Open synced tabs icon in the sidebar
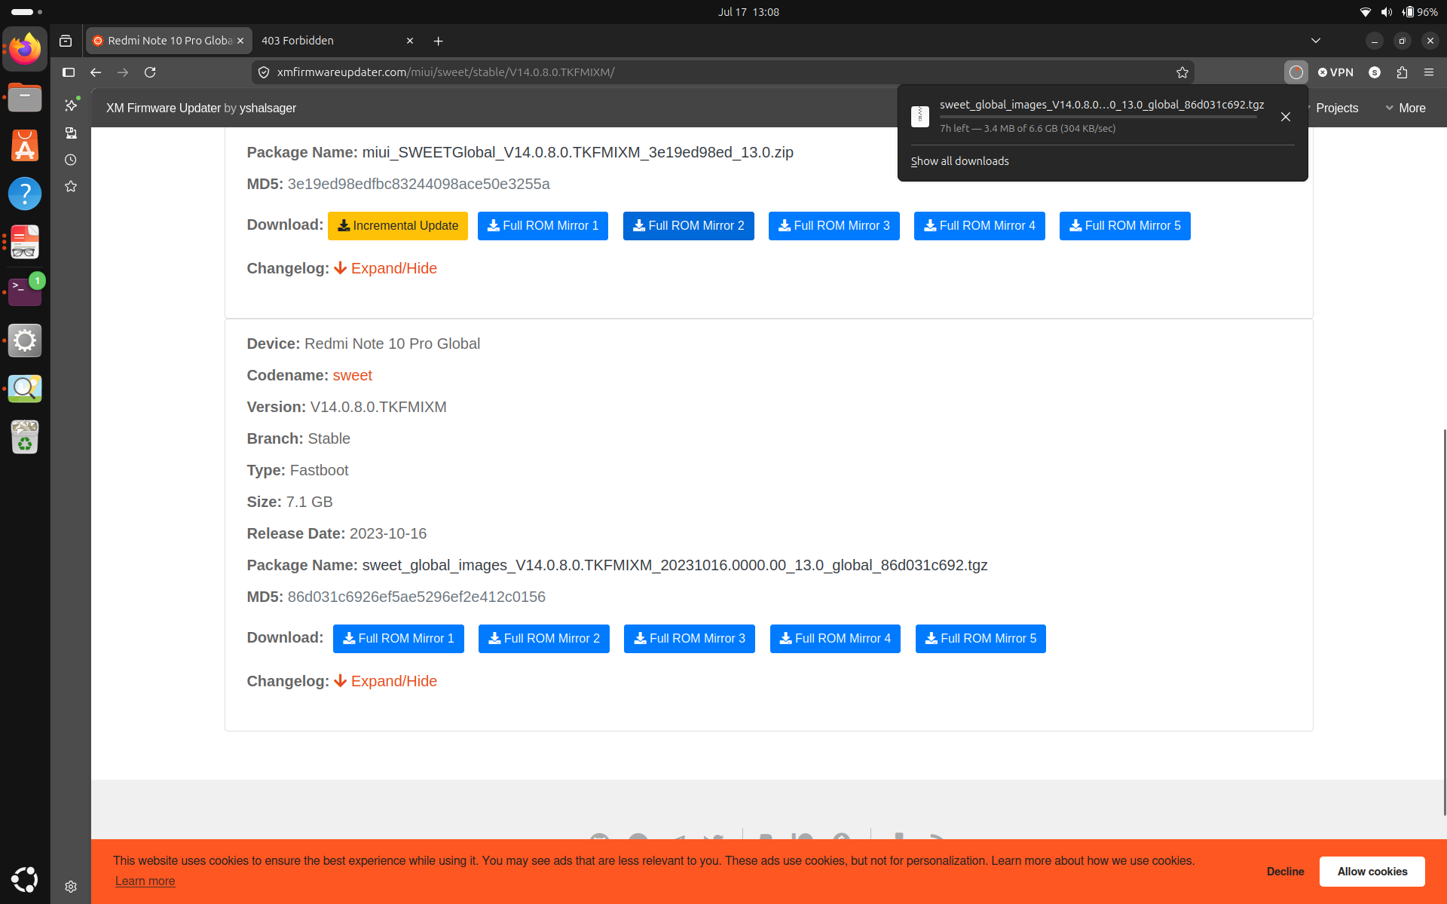This screenshot has height=904, width=1447. (71, 133)
